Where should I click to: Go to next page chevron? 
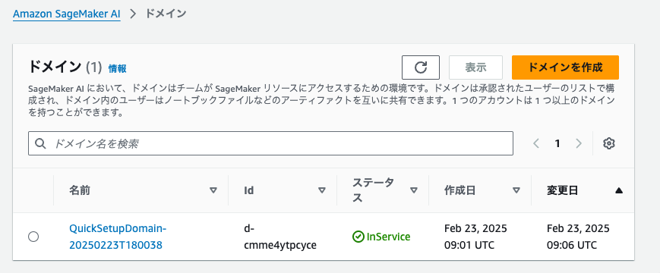click(579, 143)
